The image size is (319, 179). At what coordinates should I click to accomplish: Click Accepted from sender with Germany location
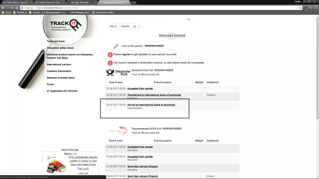point(140,147)
